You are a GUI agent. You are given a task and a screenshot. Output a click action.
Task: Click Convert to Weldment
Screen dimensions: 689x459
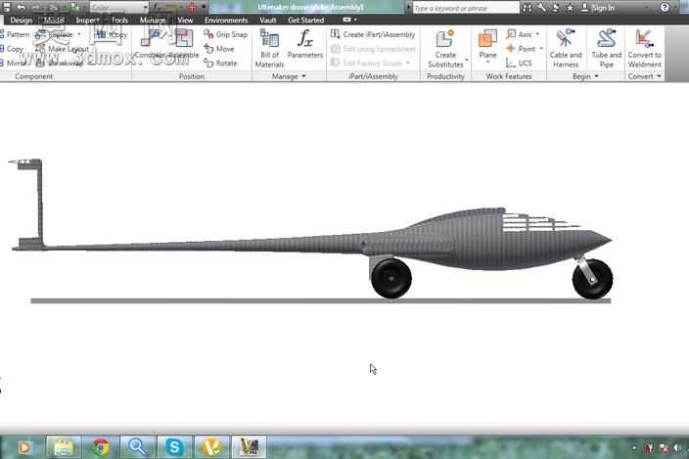(x=644, y=48)
